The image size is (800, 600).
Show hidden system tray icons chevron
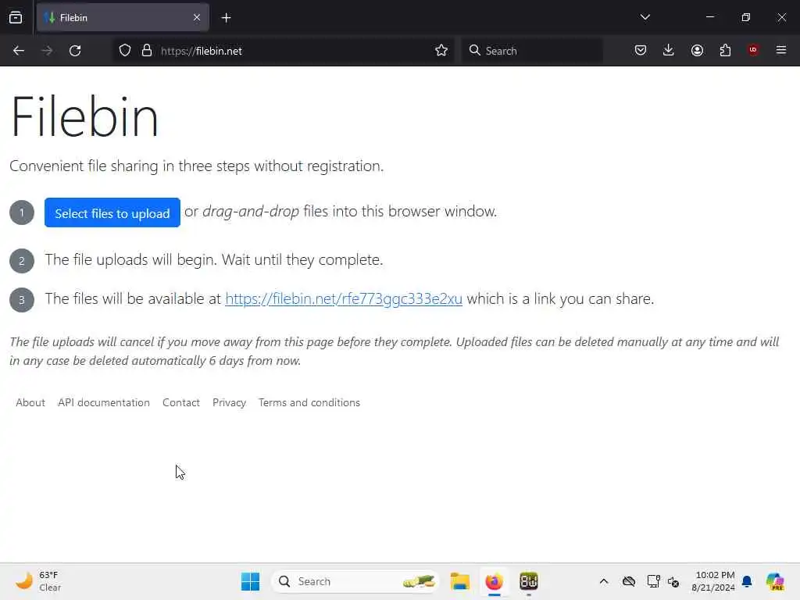(x=604, y=581)
